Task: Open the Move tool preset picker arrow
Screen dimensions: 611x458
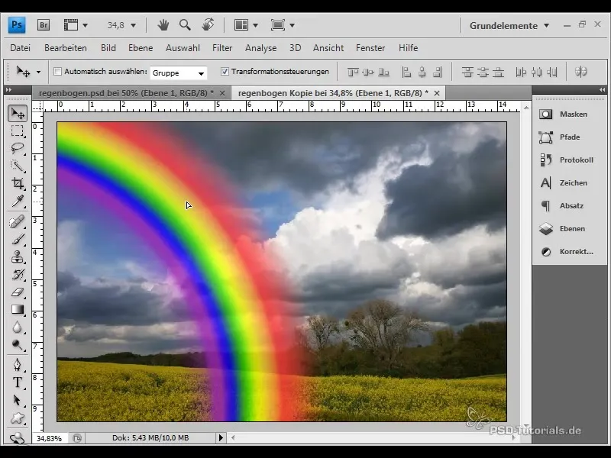Action: (38, 72)
